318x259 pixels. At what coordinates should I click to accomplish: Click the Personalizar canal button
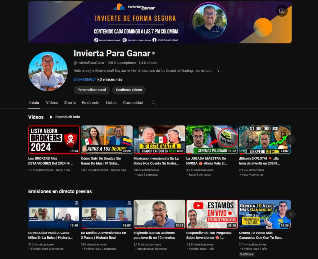click(x=92, y=90)
